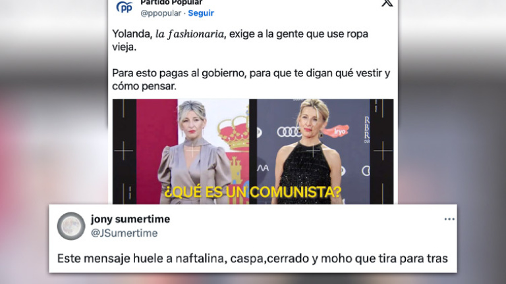Click the tweet text starting with Yolanda
The image size is (506, 284).
click(x=240, y=40)
